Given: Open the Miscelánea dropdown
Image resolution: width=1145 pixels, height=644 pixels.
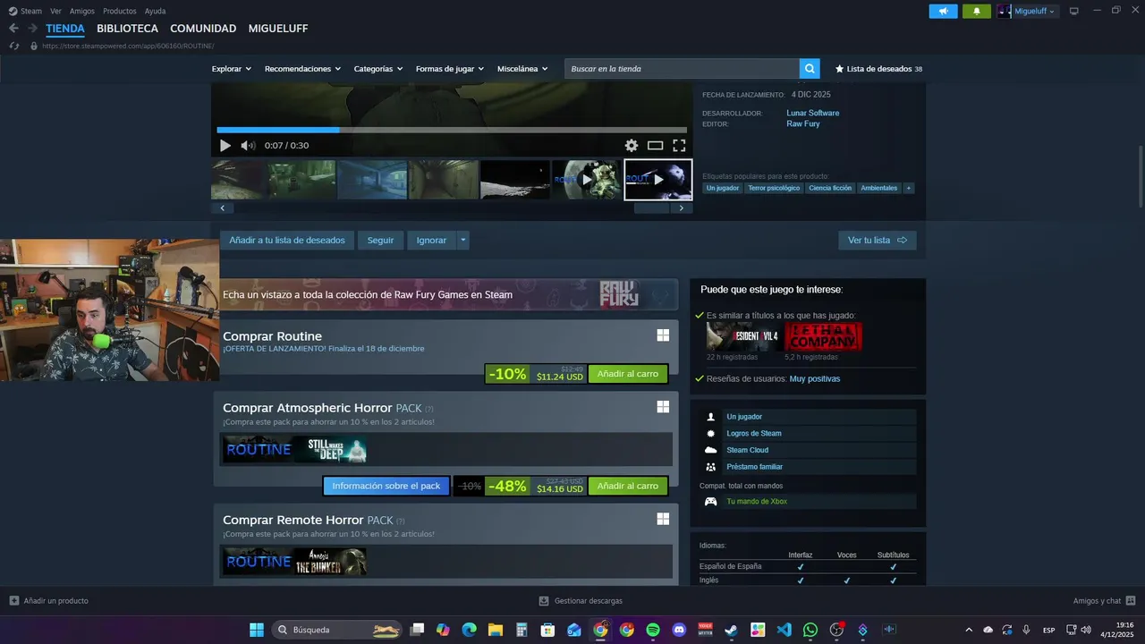Looking at the screenshot, I should (x=522, y=69).
